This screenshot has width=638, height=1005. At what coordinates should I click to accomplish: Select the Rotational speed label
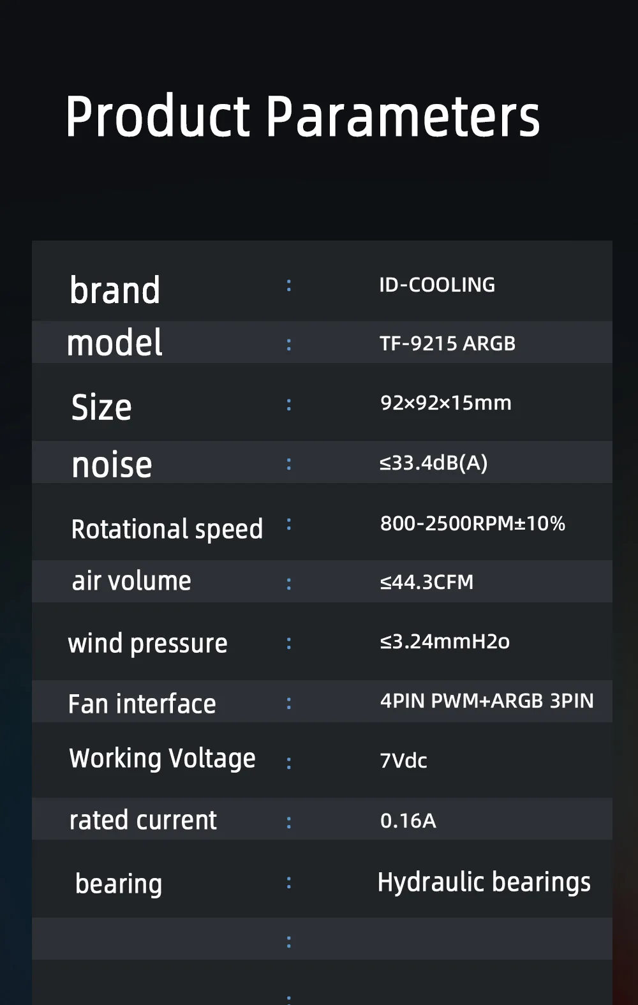coord(167,529)
